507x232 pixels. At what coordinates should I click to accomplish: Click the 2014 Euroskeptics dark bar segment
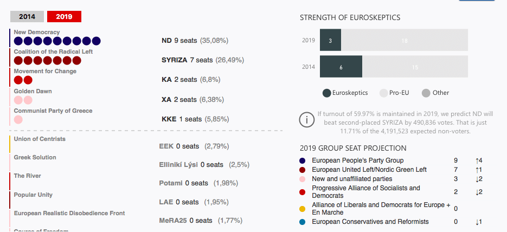[x=341, y=67]
